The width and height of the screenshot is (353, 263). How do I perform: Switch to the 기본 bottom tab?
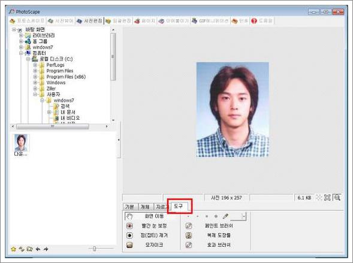coord(129,207)
